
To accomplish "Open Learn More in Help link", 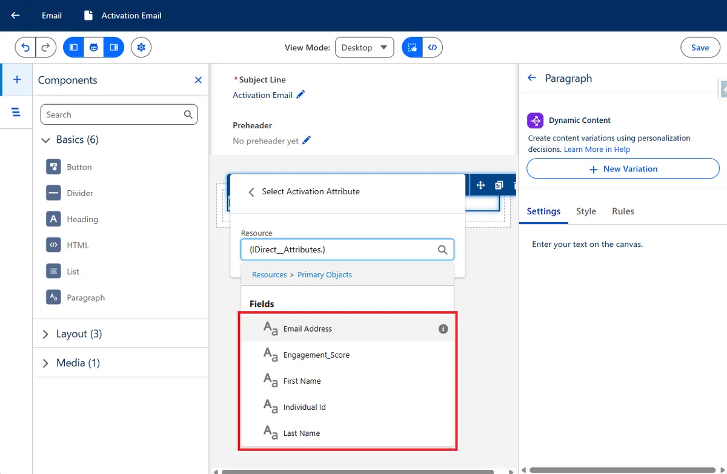I will click(x=597, y=150).
